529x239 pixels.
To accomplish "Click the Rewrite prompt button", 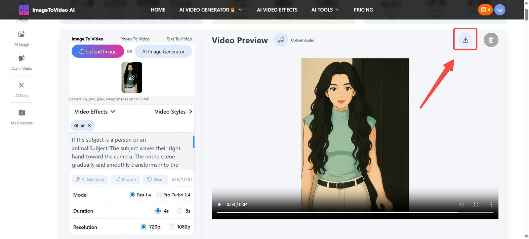I will (126, 179).
